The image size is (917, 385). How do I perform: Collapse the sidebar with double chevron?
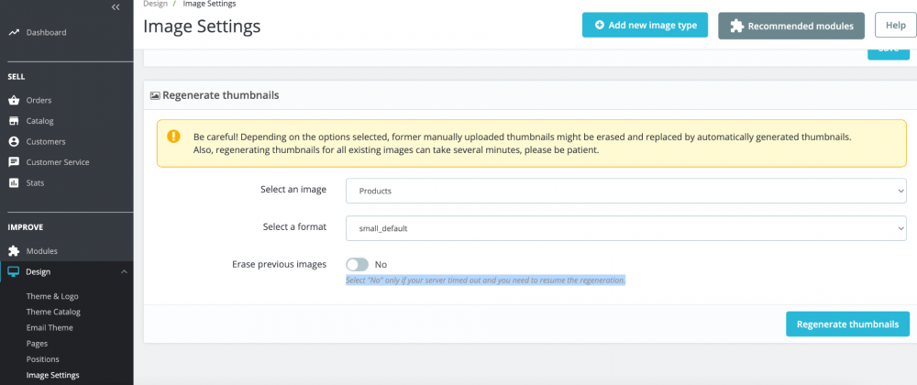click(x=116, y=7)
